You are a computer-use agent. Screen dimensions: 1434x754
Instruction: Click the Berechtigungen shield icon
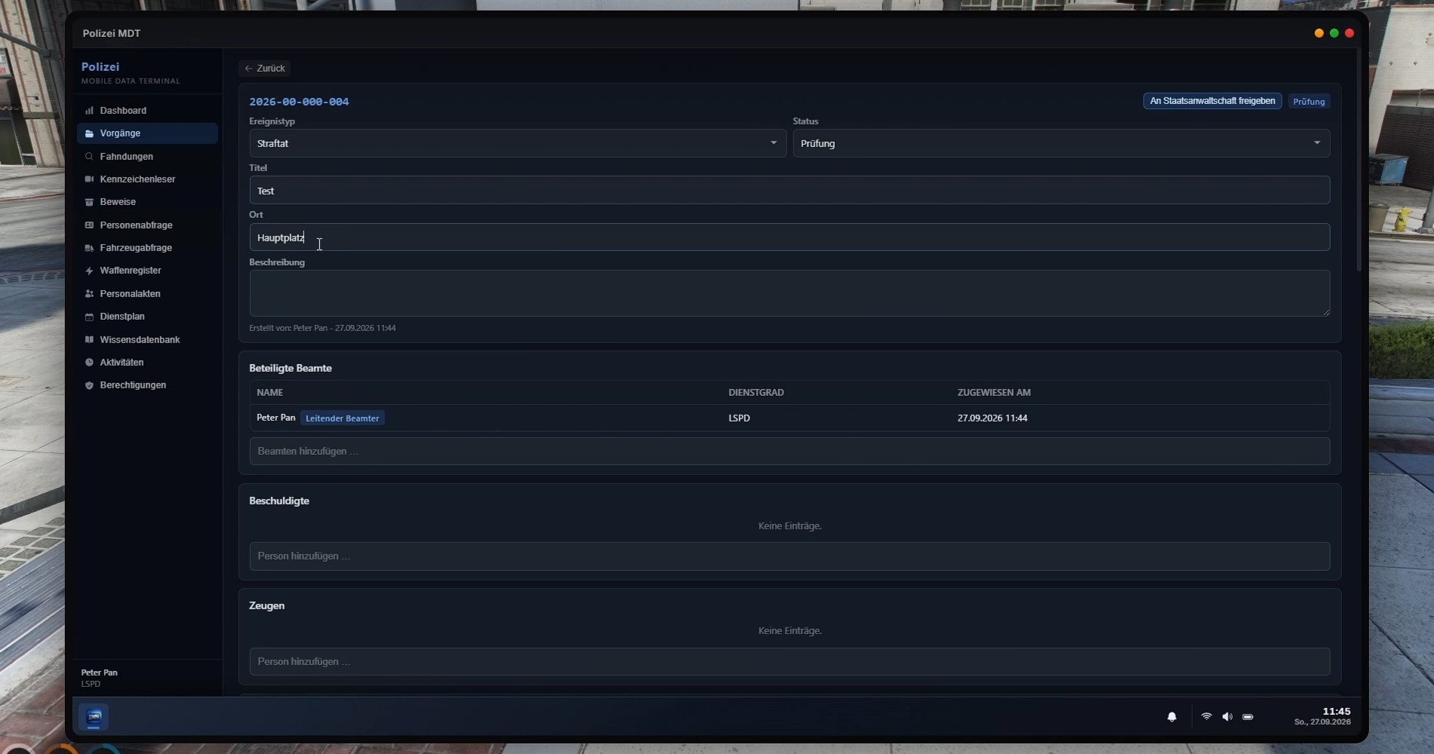(x=89, y=385)
